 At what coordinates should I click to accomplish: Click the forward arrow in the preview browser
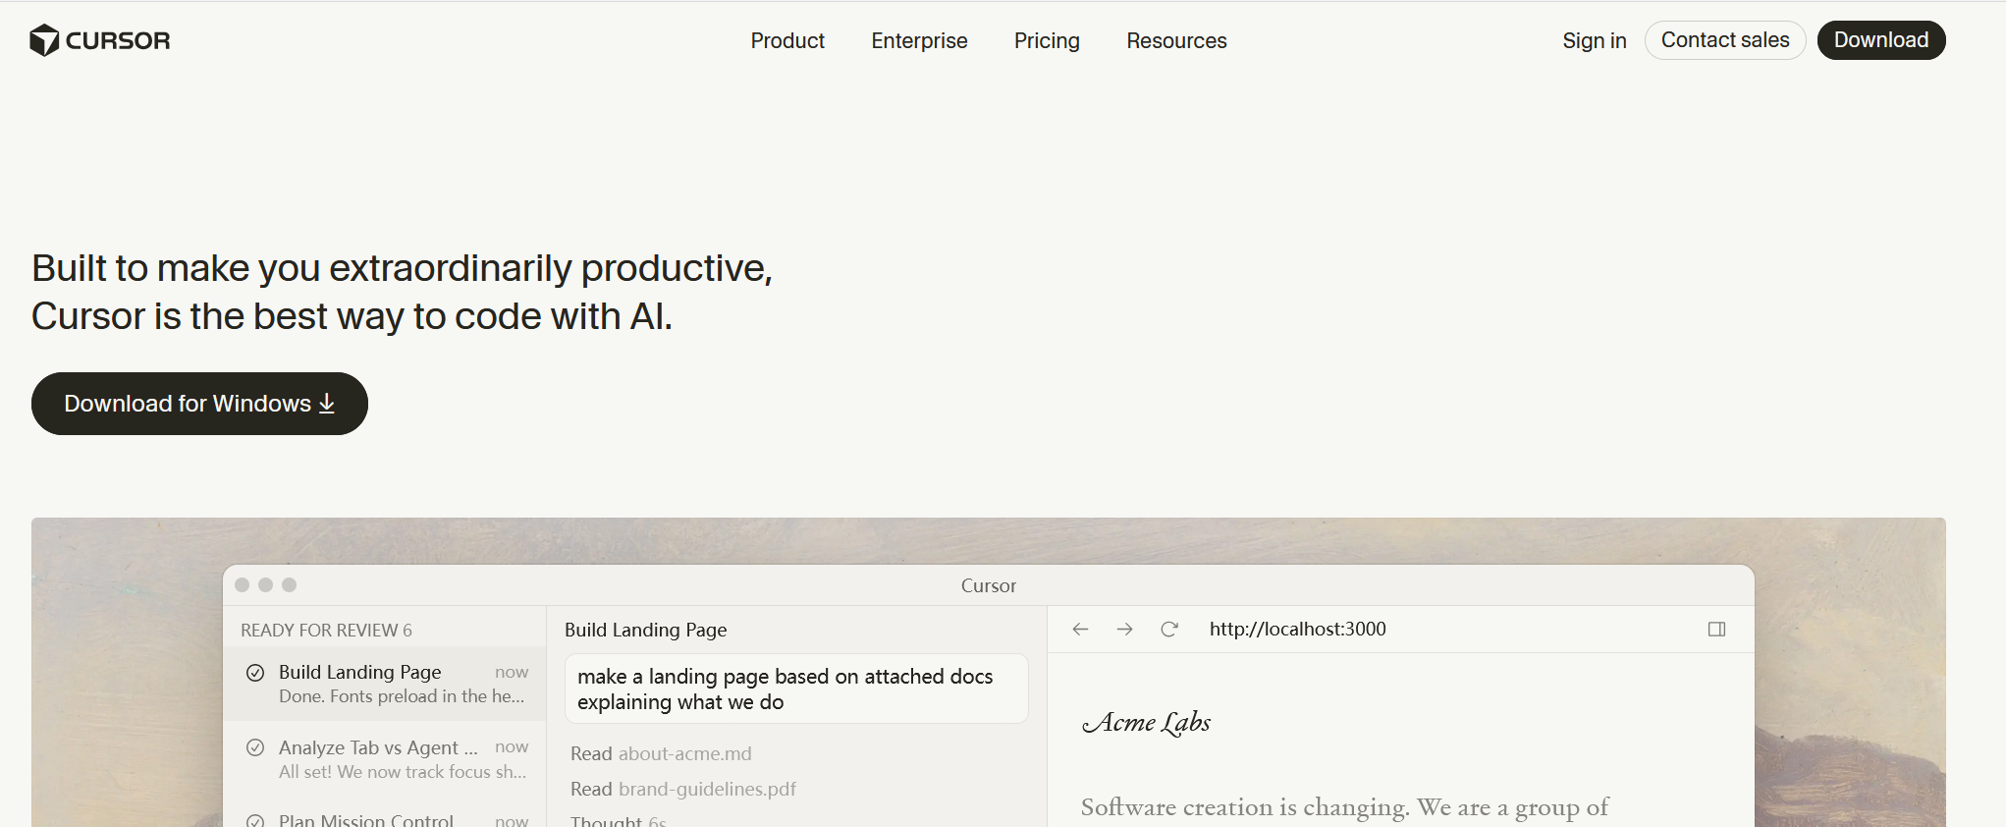[x=1124, y=629]
